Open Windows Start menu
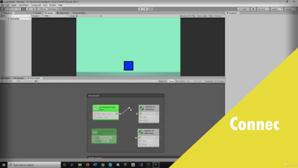 tap(4, 165)
